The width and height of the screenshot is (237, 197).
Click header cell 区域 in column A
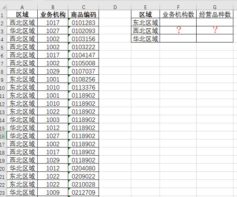(22, 15)
